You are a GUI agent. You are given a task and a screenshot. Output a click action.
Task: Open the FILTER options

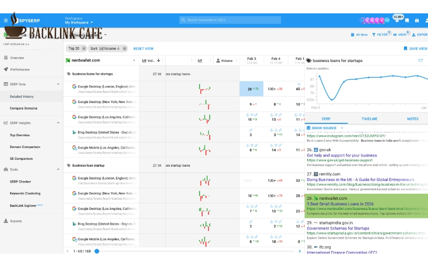tap(380, 35)
